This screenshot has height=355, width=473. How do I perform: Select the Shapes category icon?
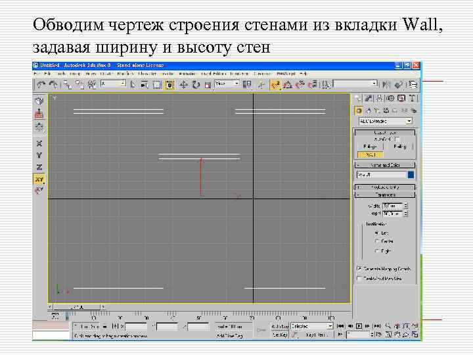(368, 110)
